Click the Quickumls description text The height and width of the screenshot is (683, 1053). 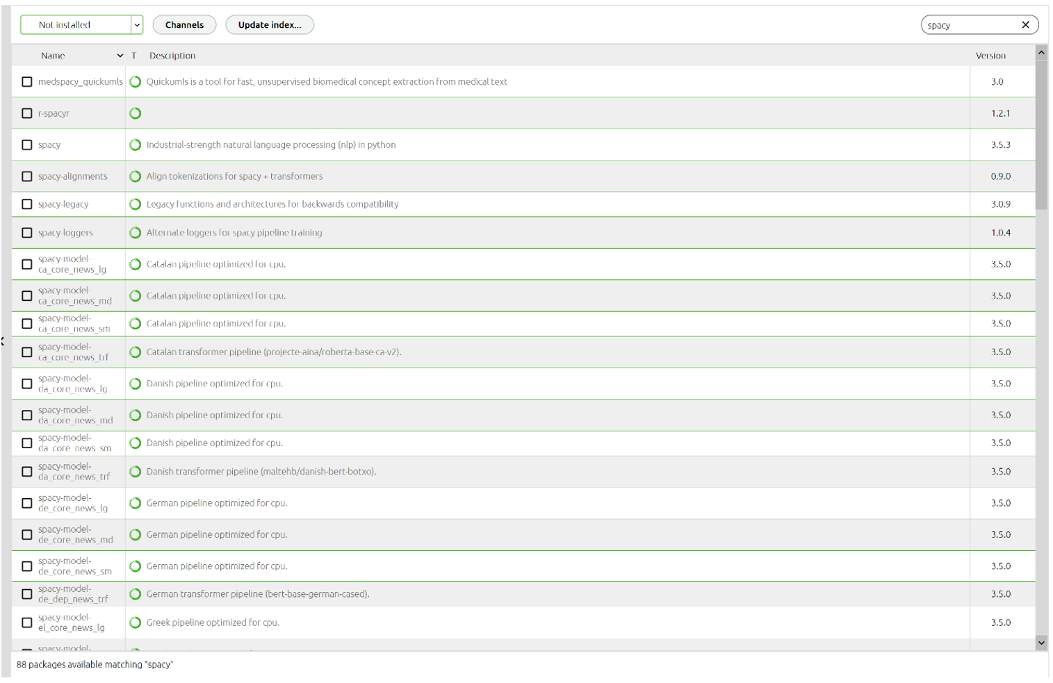tap(327, 82)
